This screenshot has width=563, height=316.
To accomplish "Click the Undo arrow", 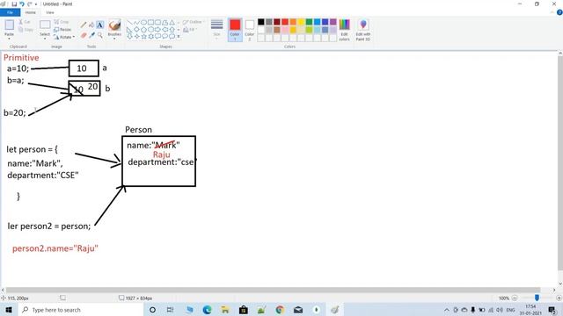I will pos(22,4).
